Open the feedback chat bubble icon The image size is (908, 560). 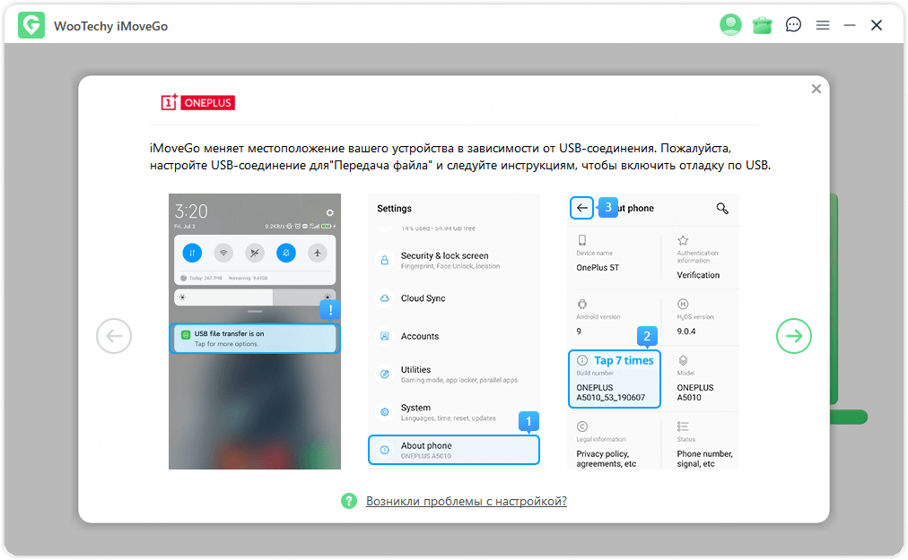(793, 24)
